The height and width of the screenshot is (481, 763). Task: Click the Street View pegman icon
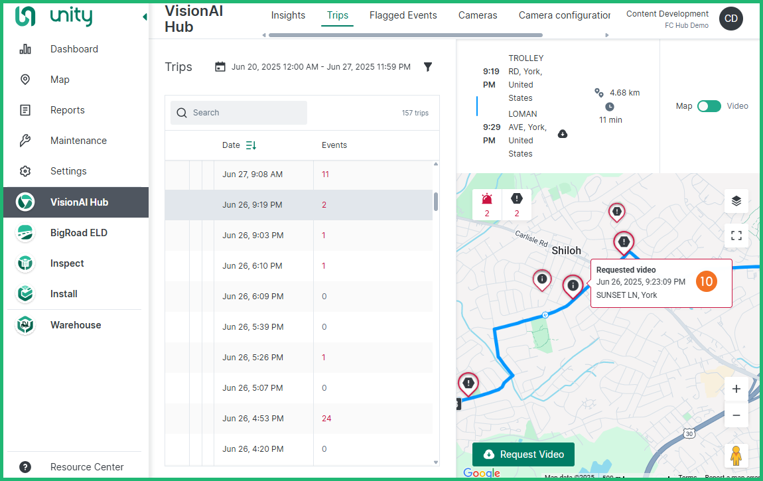click(x=736, y=456)
